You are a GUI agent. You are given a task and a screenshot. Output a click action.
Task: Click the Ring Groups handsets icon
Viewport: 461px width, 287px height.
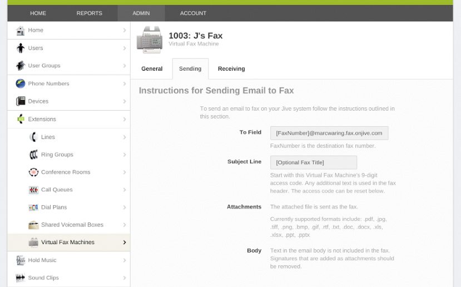click(33, 155)
